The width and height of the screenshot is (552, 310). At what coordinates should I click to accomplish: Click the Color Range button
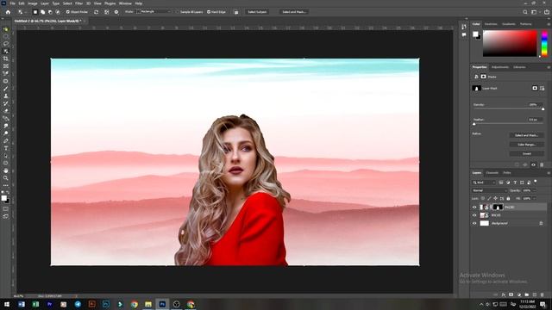click(x=526, y=145)
